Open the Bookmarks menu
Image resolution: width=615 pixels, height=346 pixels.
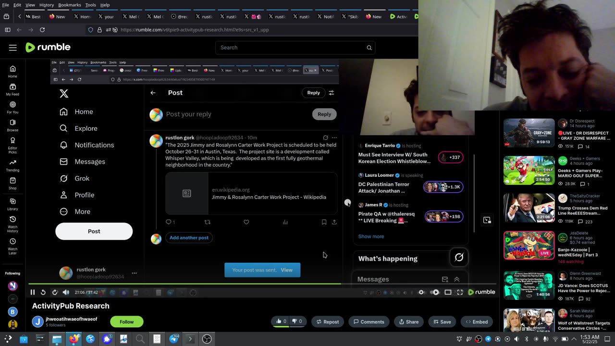(70, 5)
